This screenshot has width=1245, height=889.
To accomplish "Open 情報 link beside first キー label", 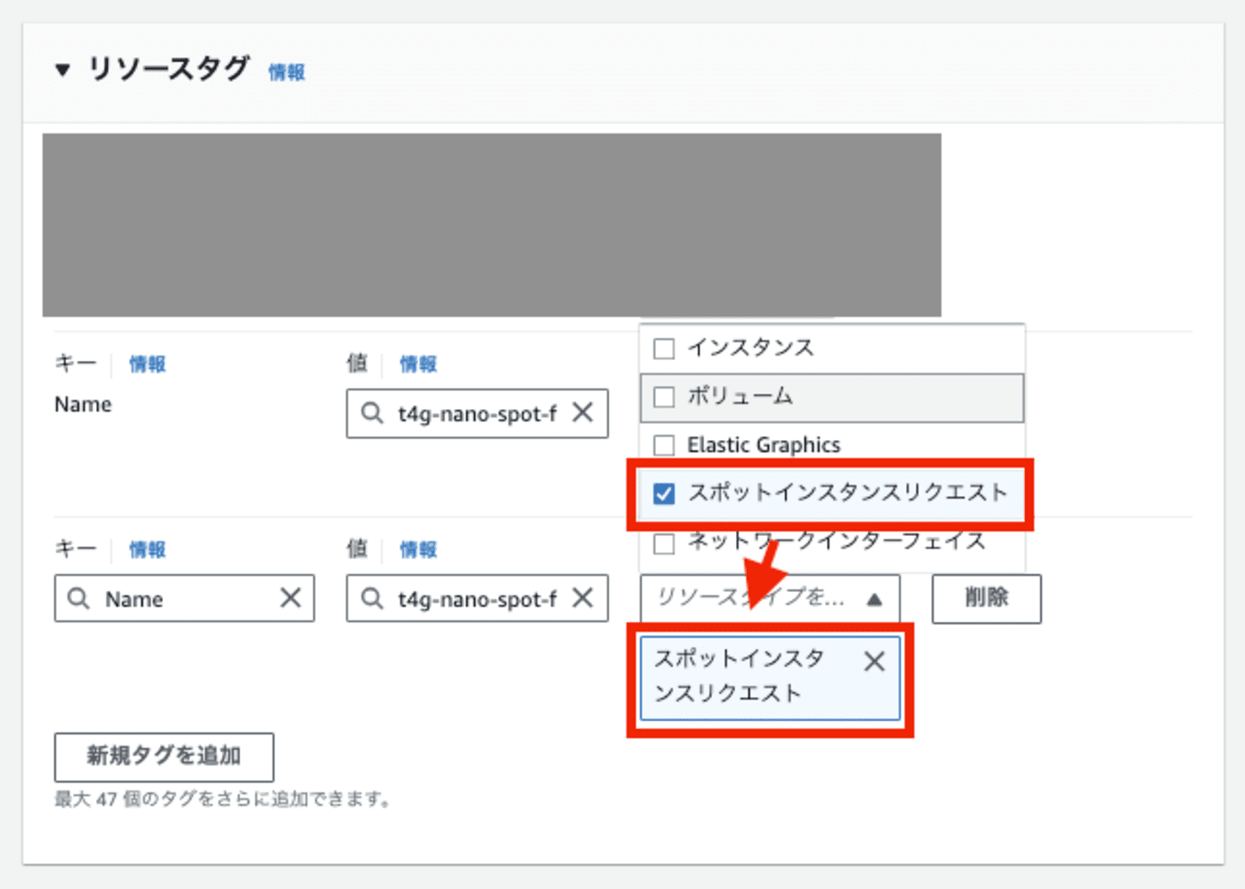I will click(148, 364).
